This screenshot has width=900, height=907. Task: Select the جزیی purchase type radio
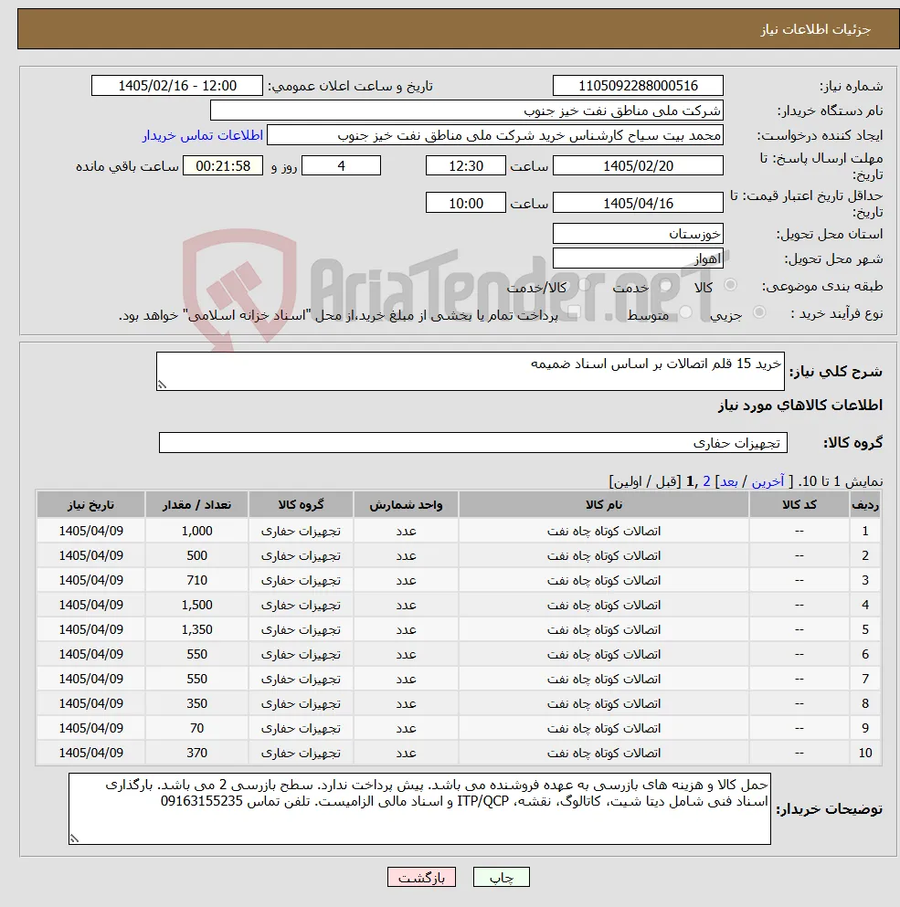758,312
